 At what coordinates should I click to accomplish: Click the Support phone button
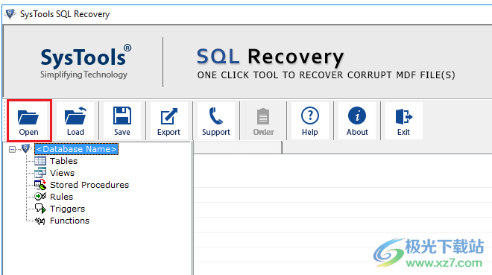click(x=216, y=121)
